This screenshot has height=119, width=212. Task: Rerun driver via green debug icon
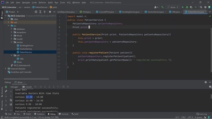pos(6,87)
